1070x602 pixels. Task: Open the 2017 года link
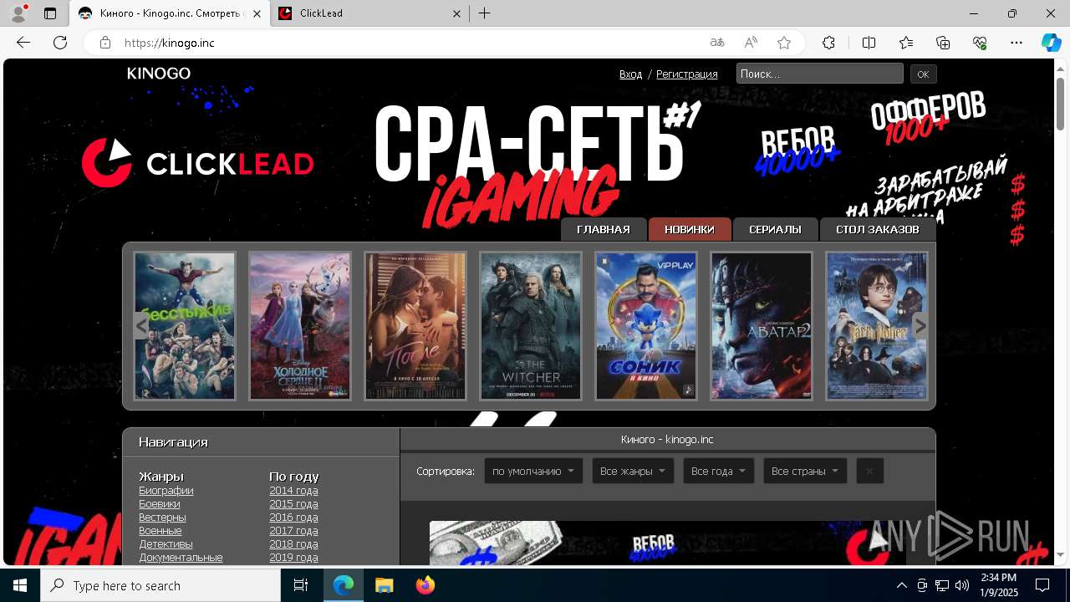coord(293,531)
